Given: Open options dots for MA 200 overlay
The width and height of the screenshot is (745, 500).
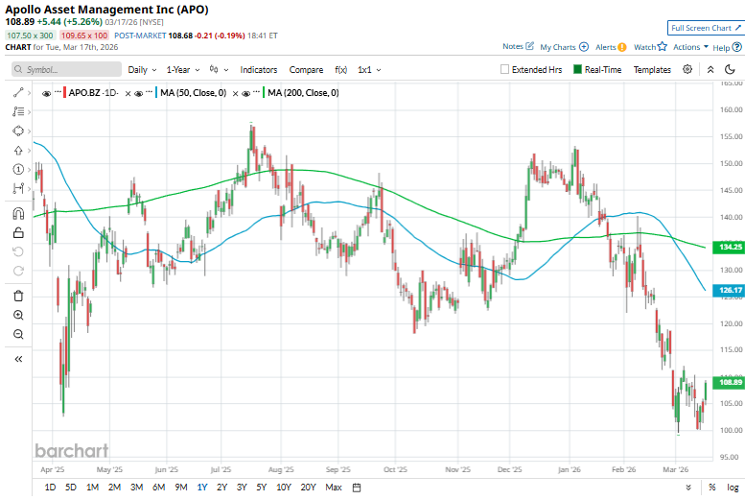Looking at the screenshot, I should click(x=257, y=92).
